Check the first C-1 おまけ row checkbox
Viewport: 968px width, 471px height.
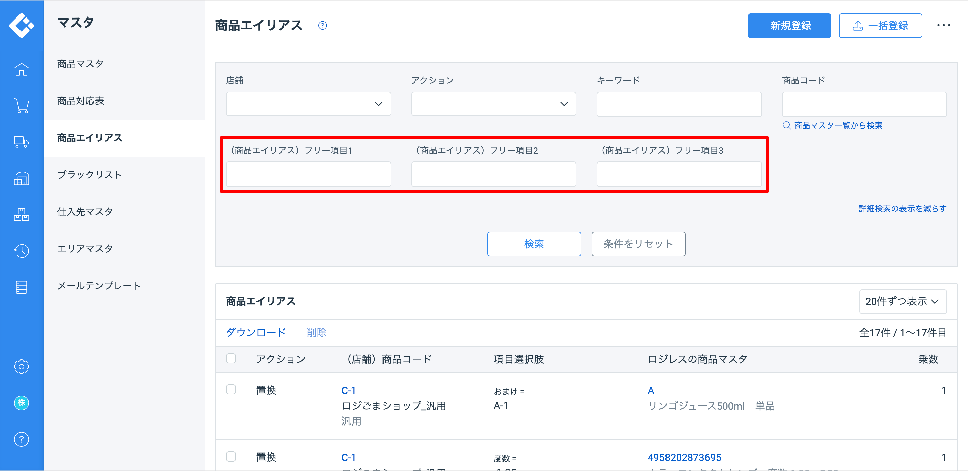pos(231,389)
